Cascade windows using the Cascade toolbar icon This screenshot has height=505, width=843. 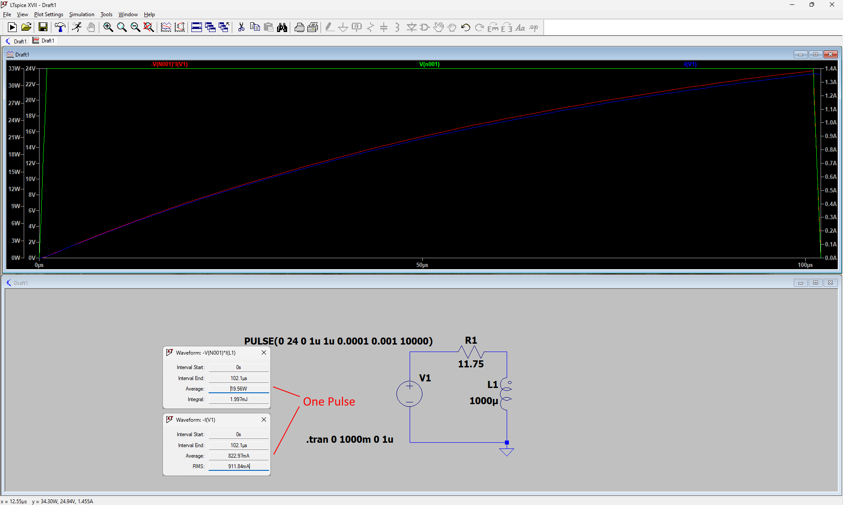pyautogui.click(x=210, y=27)
